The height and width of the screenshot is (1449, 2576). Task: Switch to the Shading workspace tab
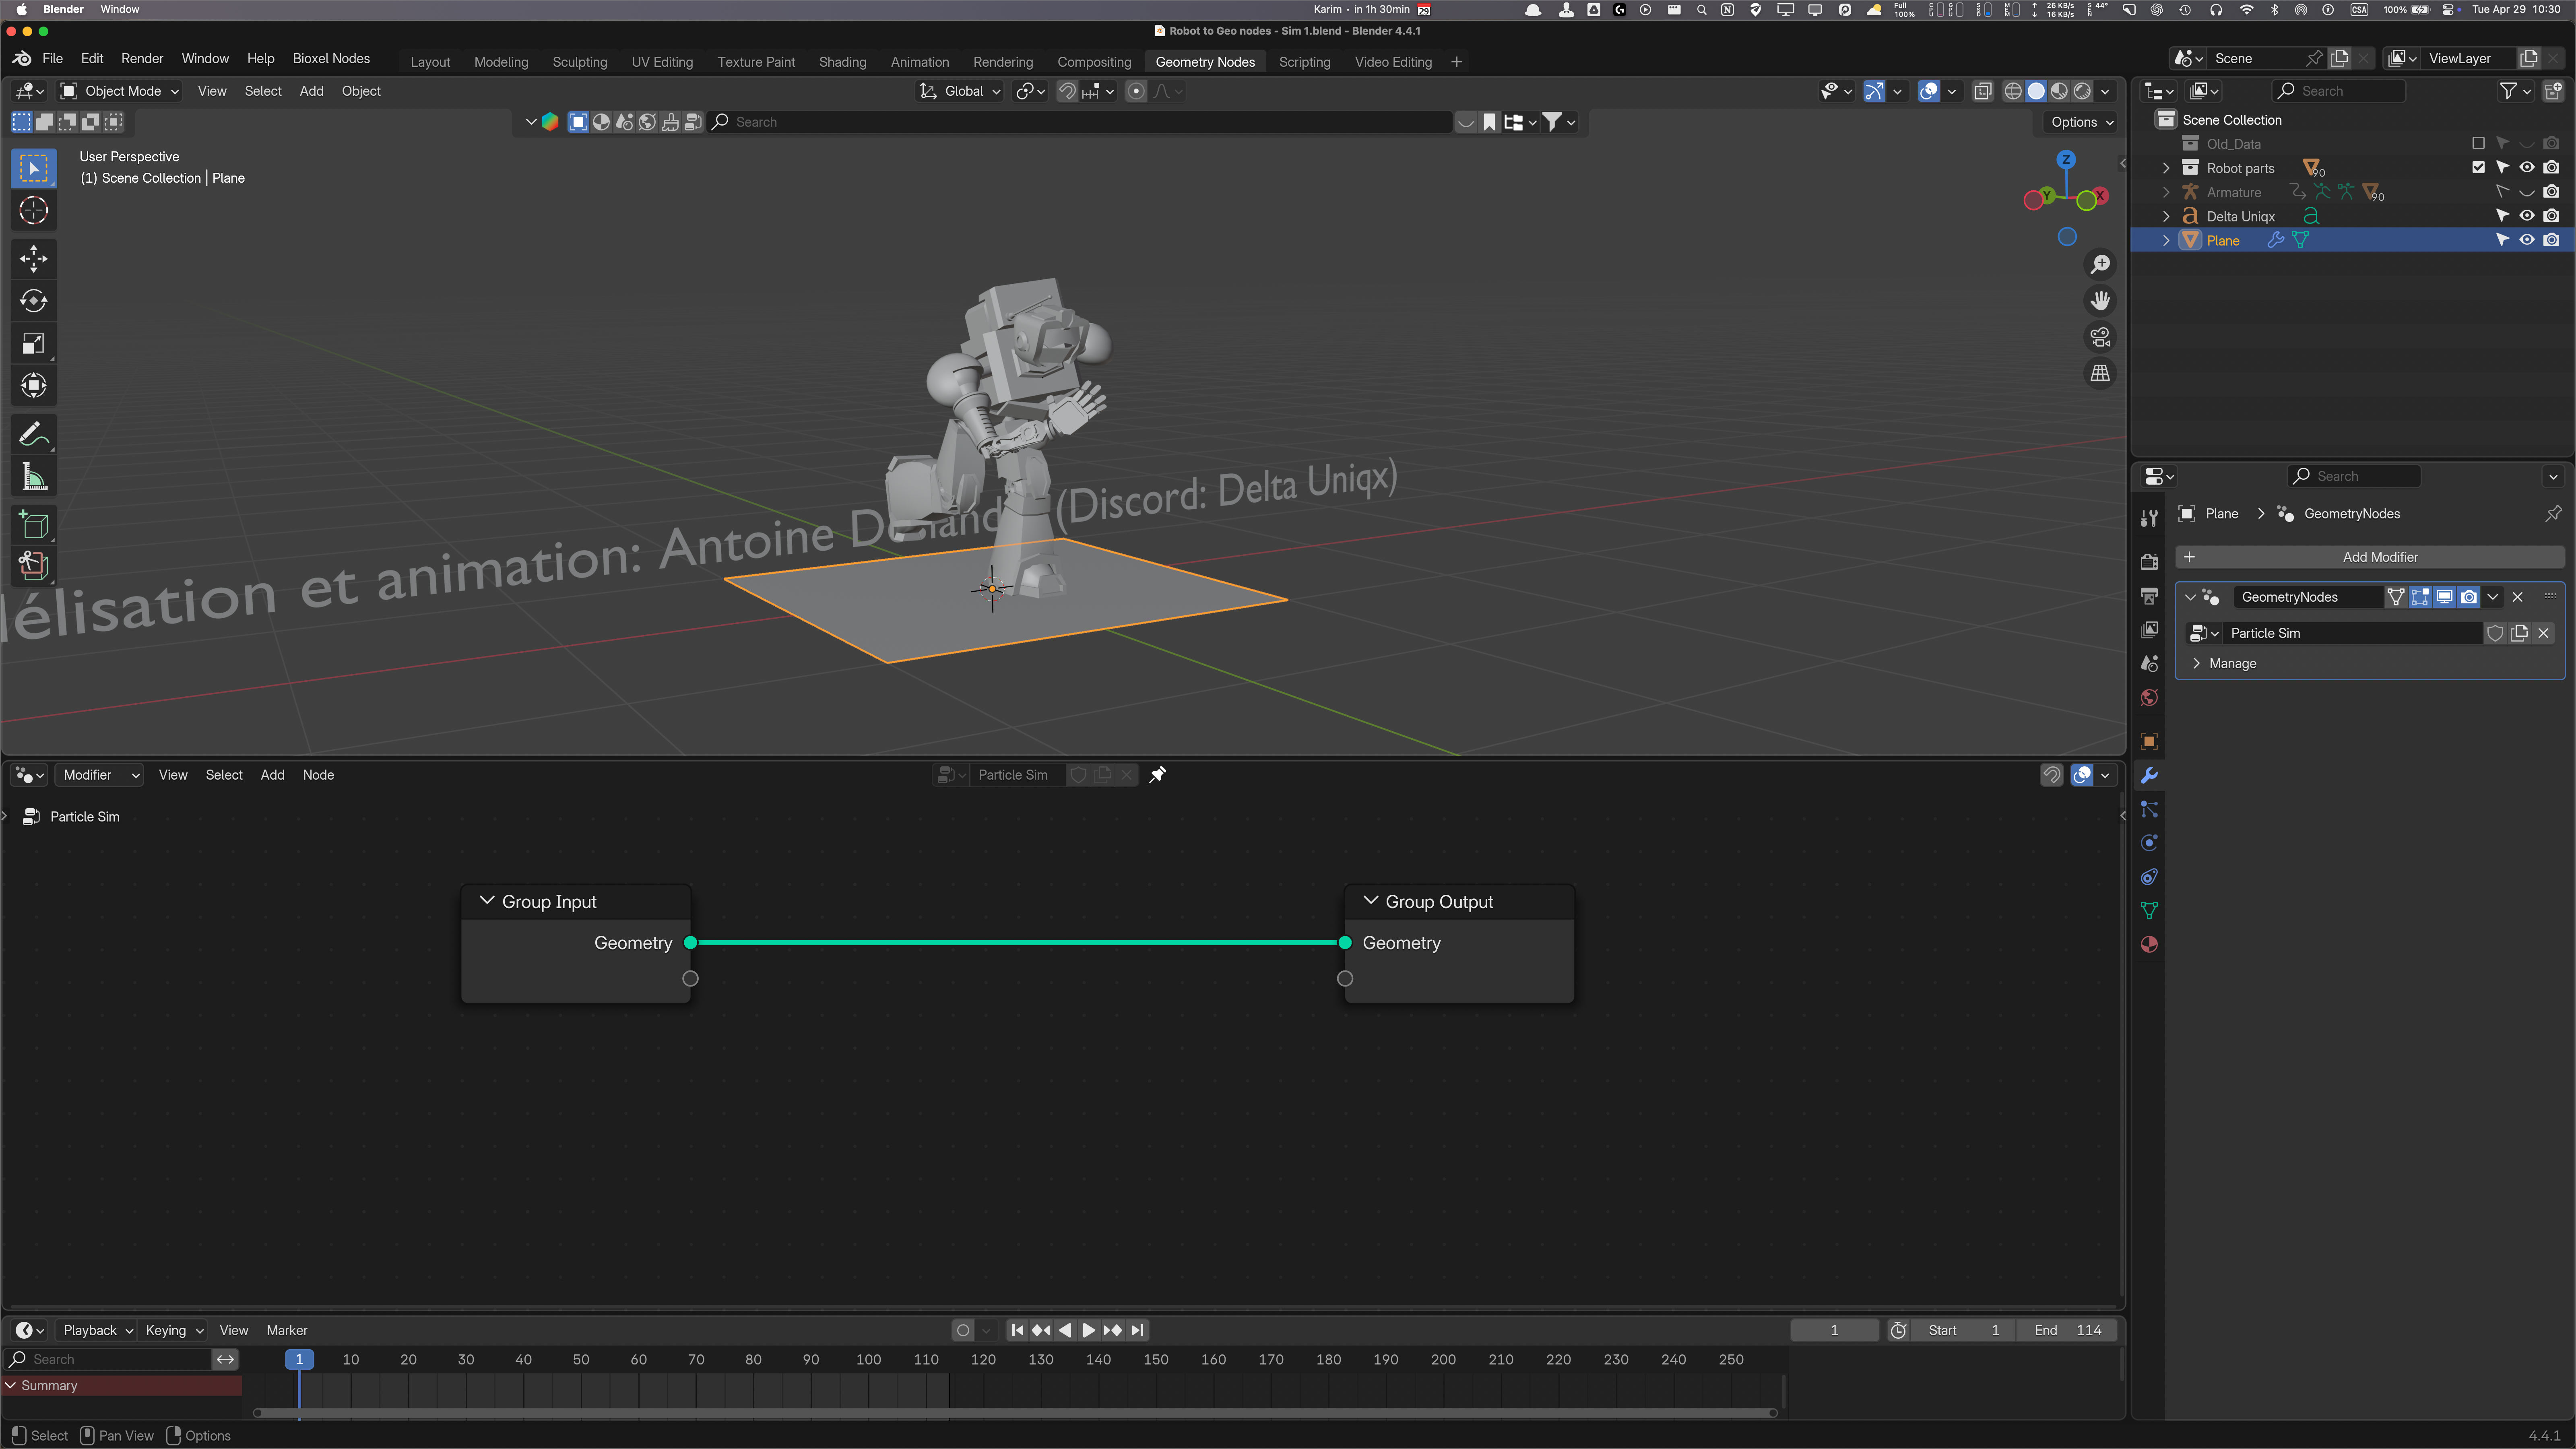click(842, 62)
